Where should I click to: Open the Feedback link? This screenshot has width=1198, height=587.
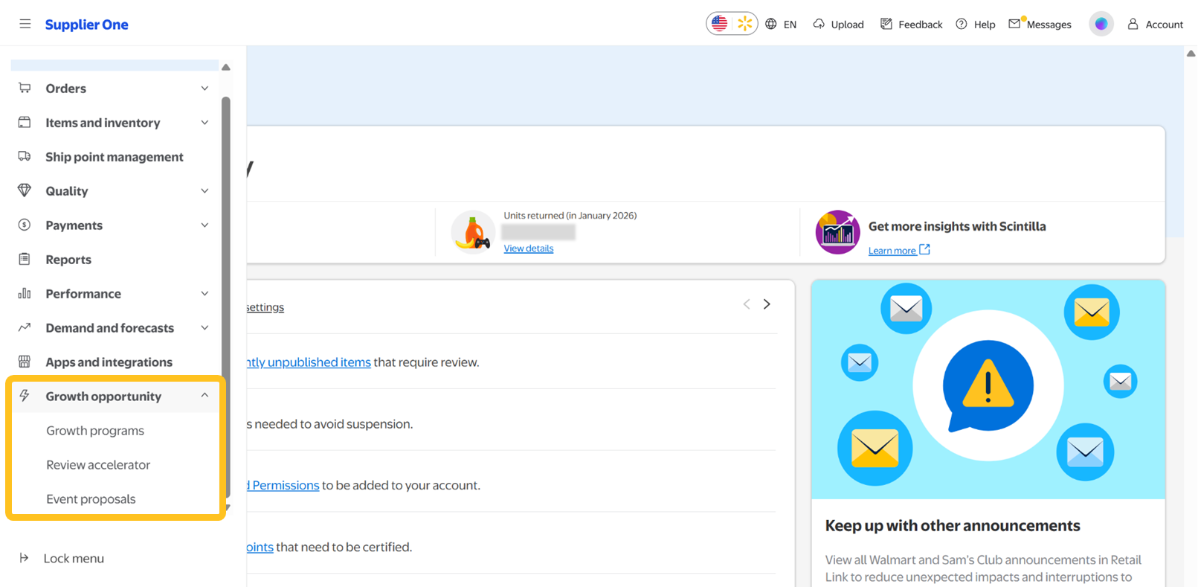pos(920,25)
